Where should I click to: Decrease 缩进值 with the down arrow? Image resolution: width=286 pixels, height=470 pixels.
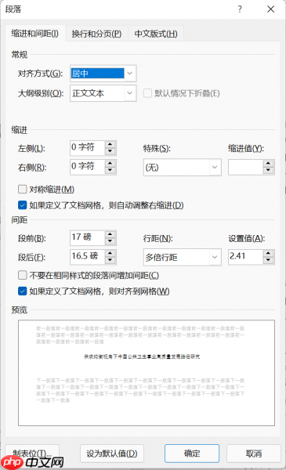click(268, 171)
